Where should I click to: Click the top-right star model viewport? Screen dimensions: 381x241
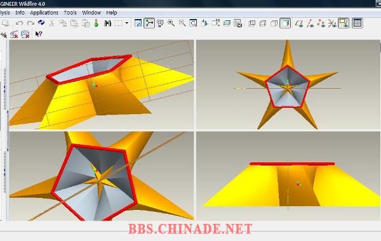coord(288,84)
